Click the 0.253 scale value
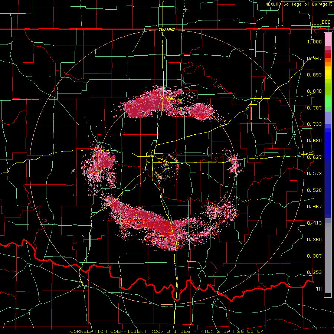The height and width of the screenshot is (334, 334). [x=314, y=272]
